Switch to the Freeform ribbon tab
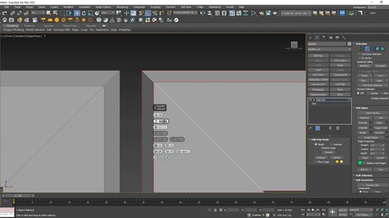This screenshot has width=389, height=218. (29, 25)
